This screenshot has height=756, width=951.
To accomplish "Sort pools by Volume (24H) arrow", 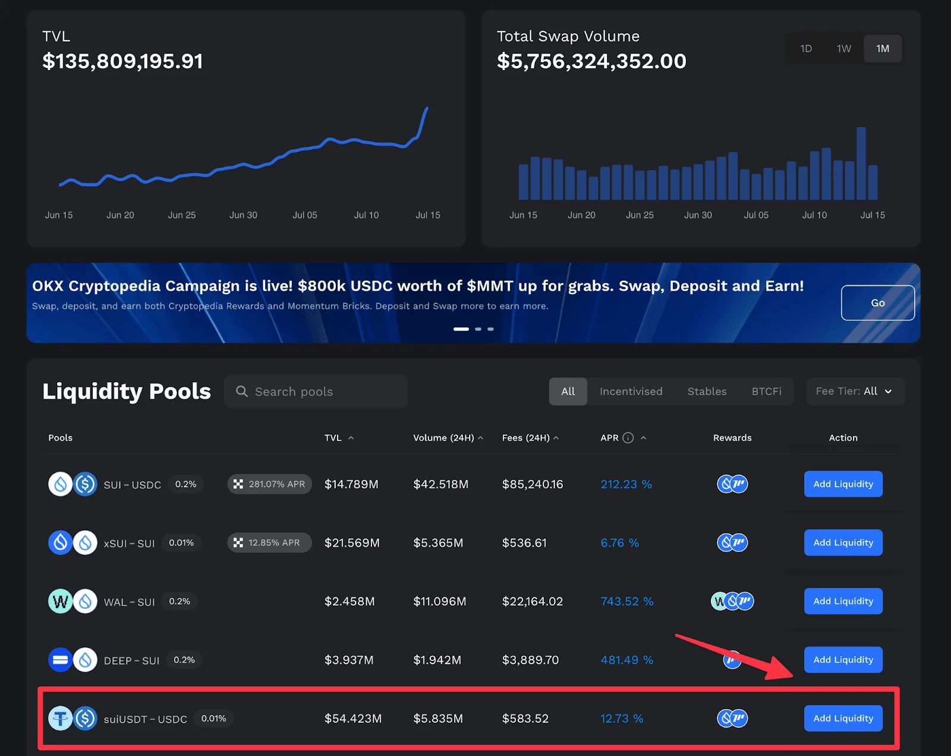I will pyautogui.click(x=480, y=438).
